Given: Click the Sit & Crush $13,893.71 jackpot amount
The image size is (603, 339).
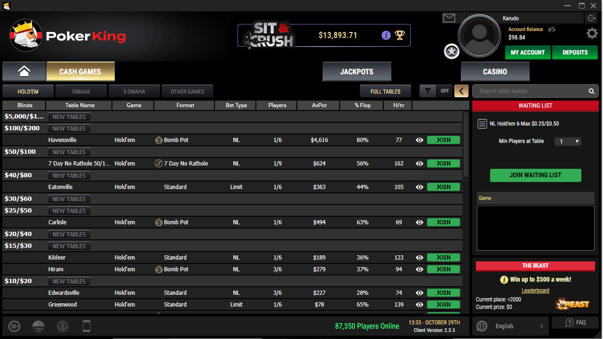Looking at the screenshot, I should [338, 35].
